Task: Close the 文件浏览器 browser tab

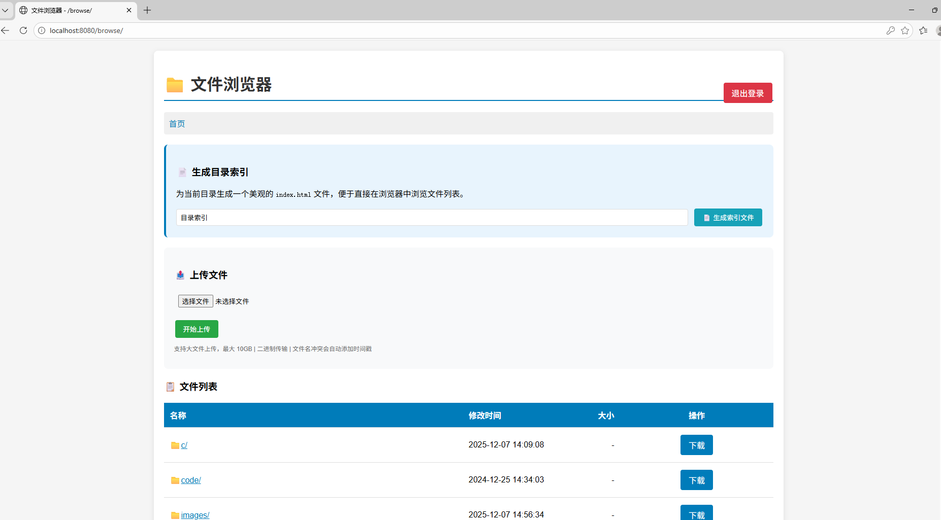Action: (129, 10)
